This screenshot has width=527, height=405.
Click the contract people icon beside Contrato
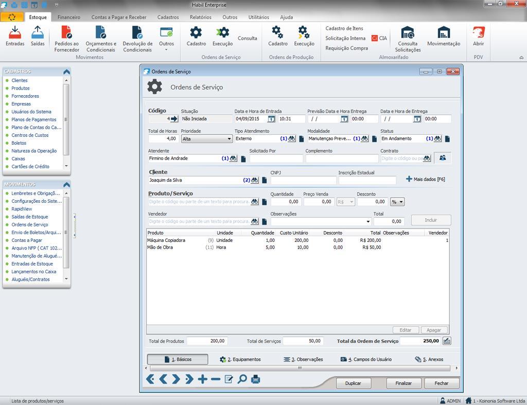pyautogui.click(x=443, y=158)
